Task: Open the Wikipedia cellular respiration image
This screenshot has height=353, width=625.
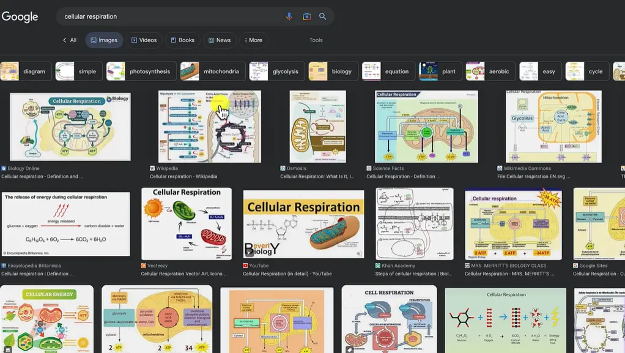Action: [x=210, y=126]
